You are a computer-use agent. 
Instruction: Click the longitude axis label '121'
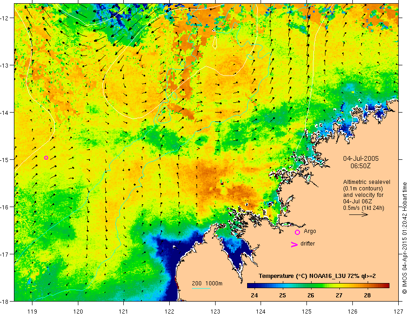[124, 311]
